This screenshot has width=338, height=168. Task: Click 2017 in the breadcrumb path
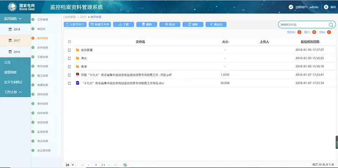pos(83,17)
